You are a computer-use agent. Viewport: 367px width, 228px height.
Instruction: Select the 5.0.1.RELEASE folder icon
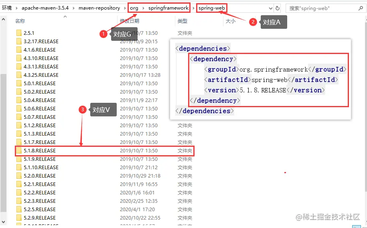[19, 84]
